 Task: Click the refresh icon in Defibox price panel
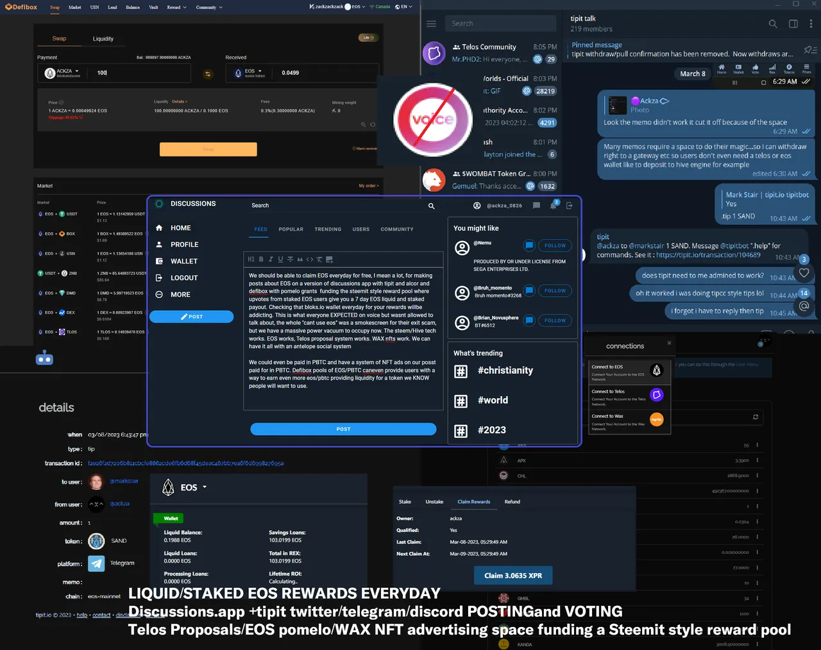(x=373, y=124)
